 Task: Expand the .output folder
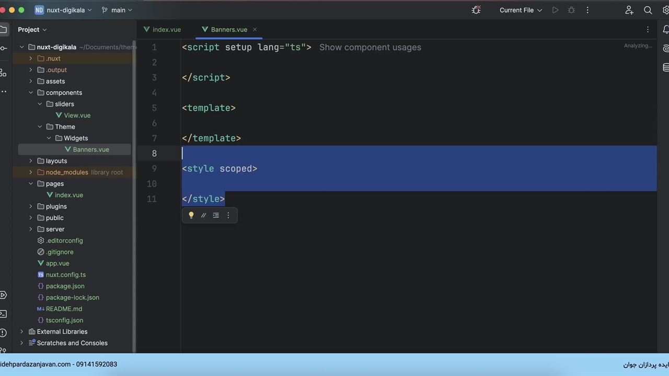30,70
